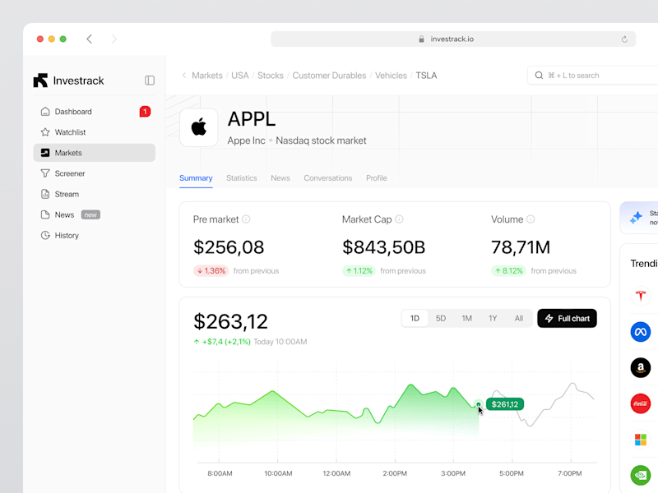The image size is (658, 493).
Task: Open Coca-Cola trending stock icon
Action: coord(641,403)
